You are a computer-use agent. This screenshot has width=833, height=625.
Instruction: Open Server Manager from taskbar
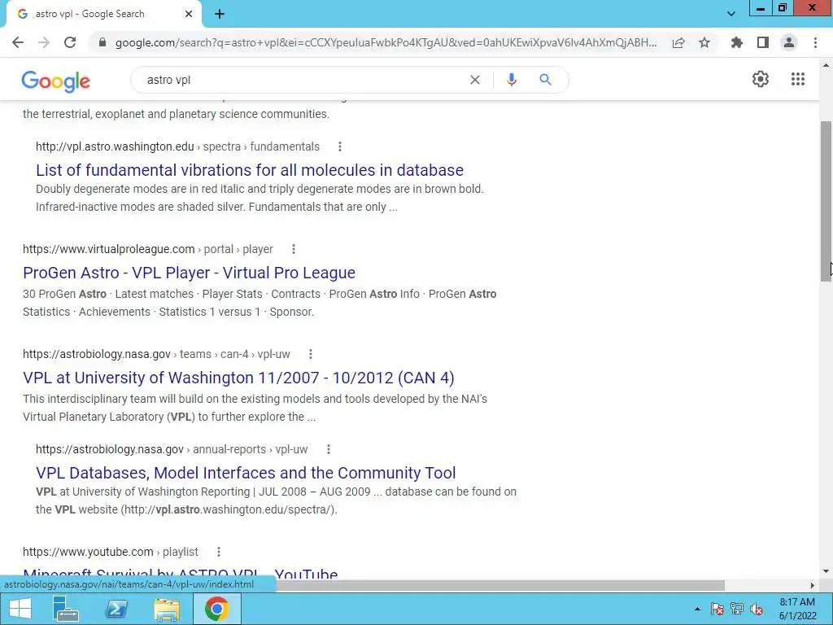coord(65,609)
